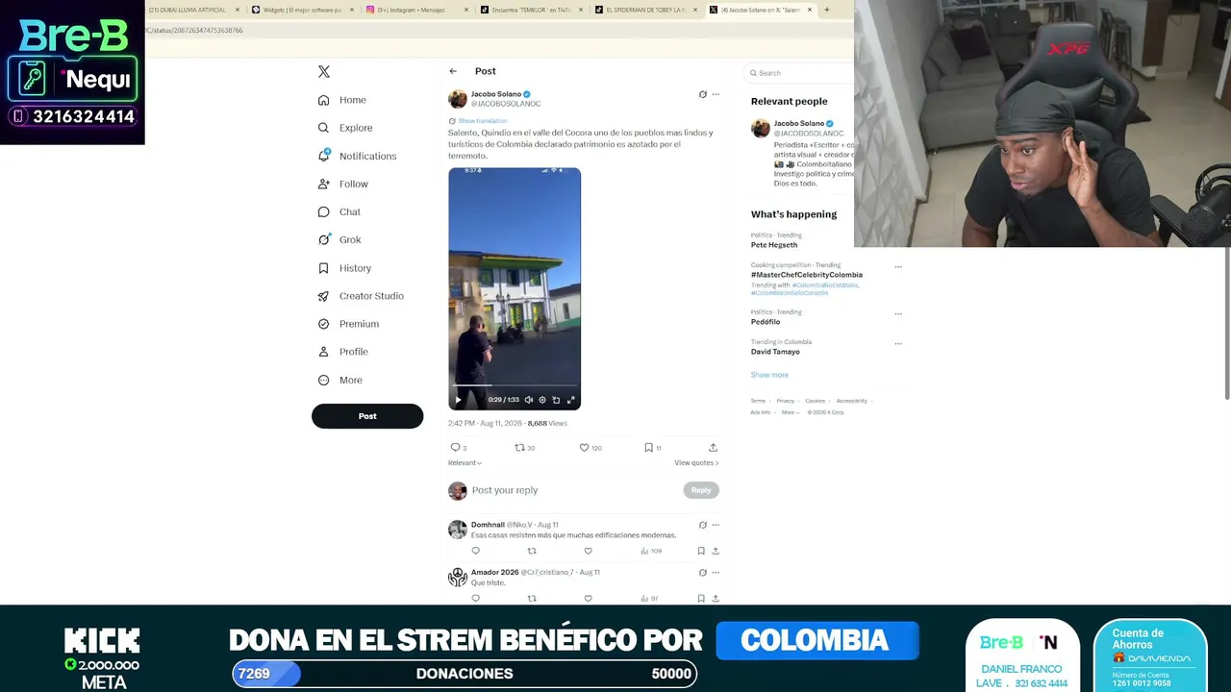Click the Grok icon on Jacobo Solano's post
Screen dimensions: 1231x692
703,94
